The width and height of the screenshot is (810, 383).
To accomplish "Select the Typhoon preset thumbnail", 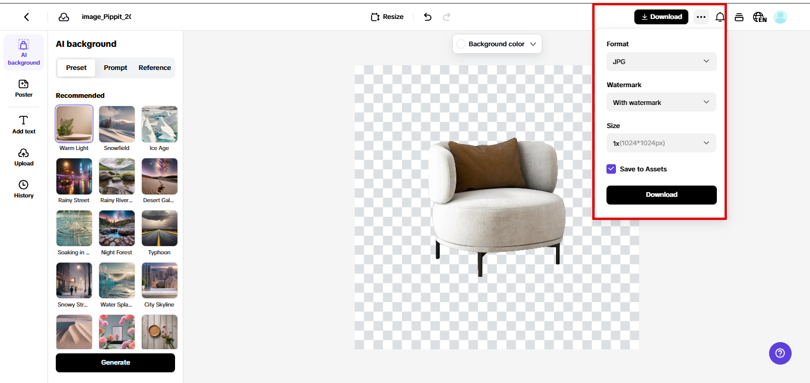I will [x=160, y=228].
